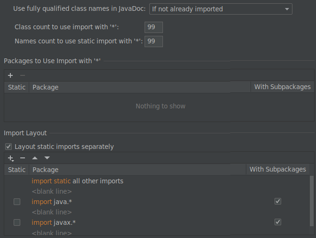Click Class count to use import field
The width and height of the screenshot is (316, 238).
click(x=154, y=27)
